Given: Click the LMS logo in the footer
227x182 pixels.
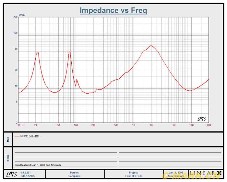Looking at the screenshot, I should click(x=11, y=174).
